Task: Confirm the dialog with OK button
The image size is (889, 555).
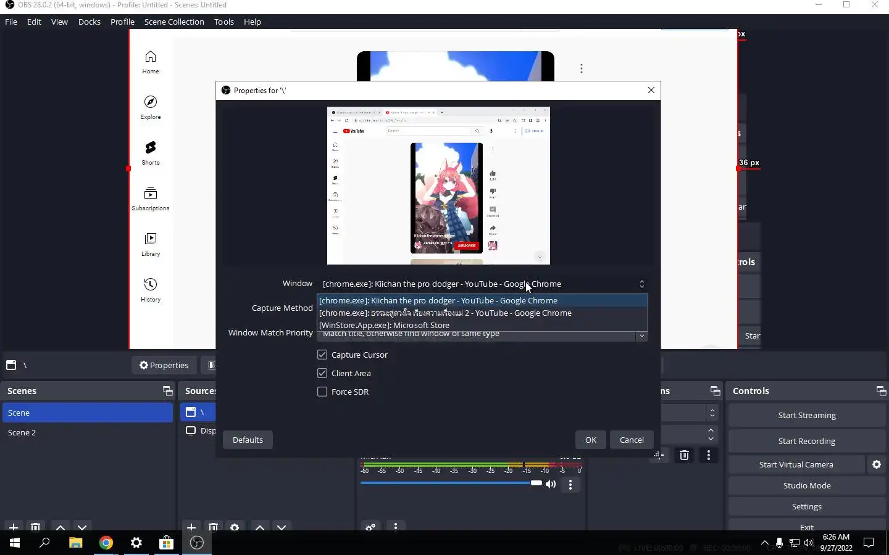Action: [591, 440]
